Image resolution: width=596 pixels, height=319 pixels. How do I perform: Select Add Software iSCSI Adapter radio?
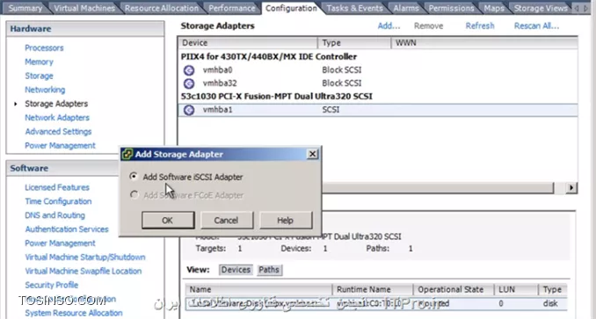(x=134, y=177)
